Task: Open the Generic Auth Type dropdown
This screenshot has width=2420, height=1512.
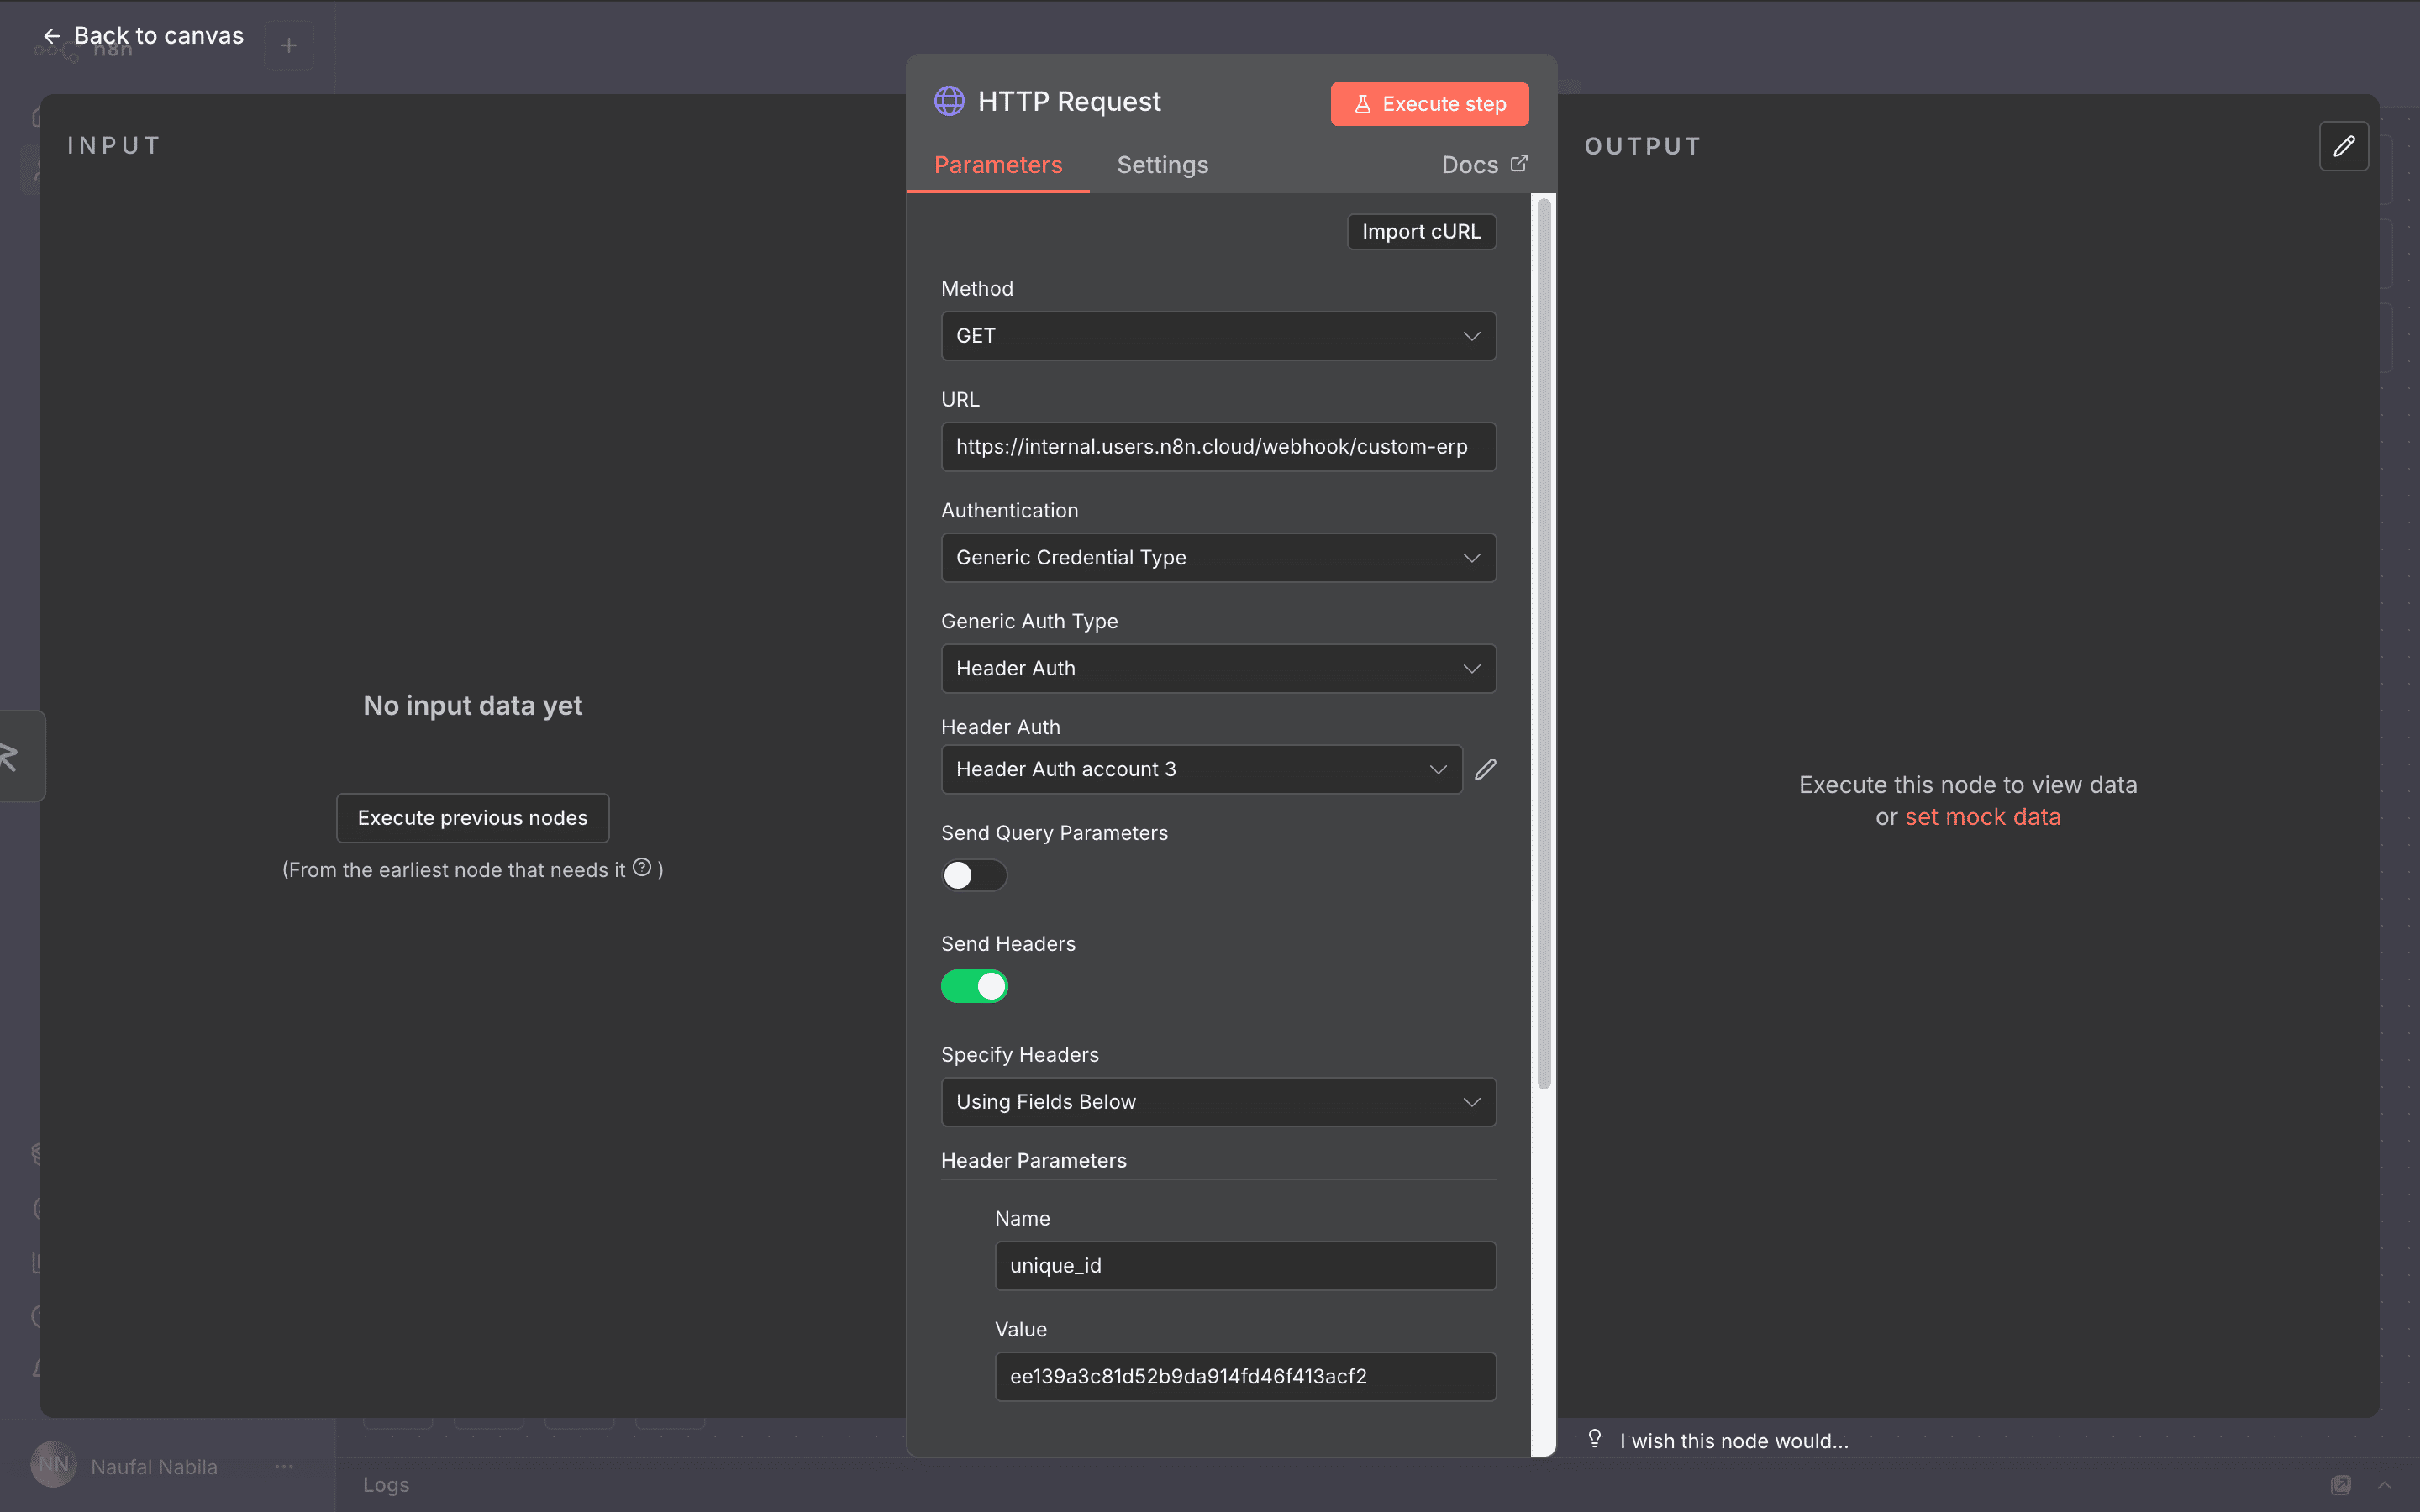Action: pyautogui.click(x=1218, y=669)
